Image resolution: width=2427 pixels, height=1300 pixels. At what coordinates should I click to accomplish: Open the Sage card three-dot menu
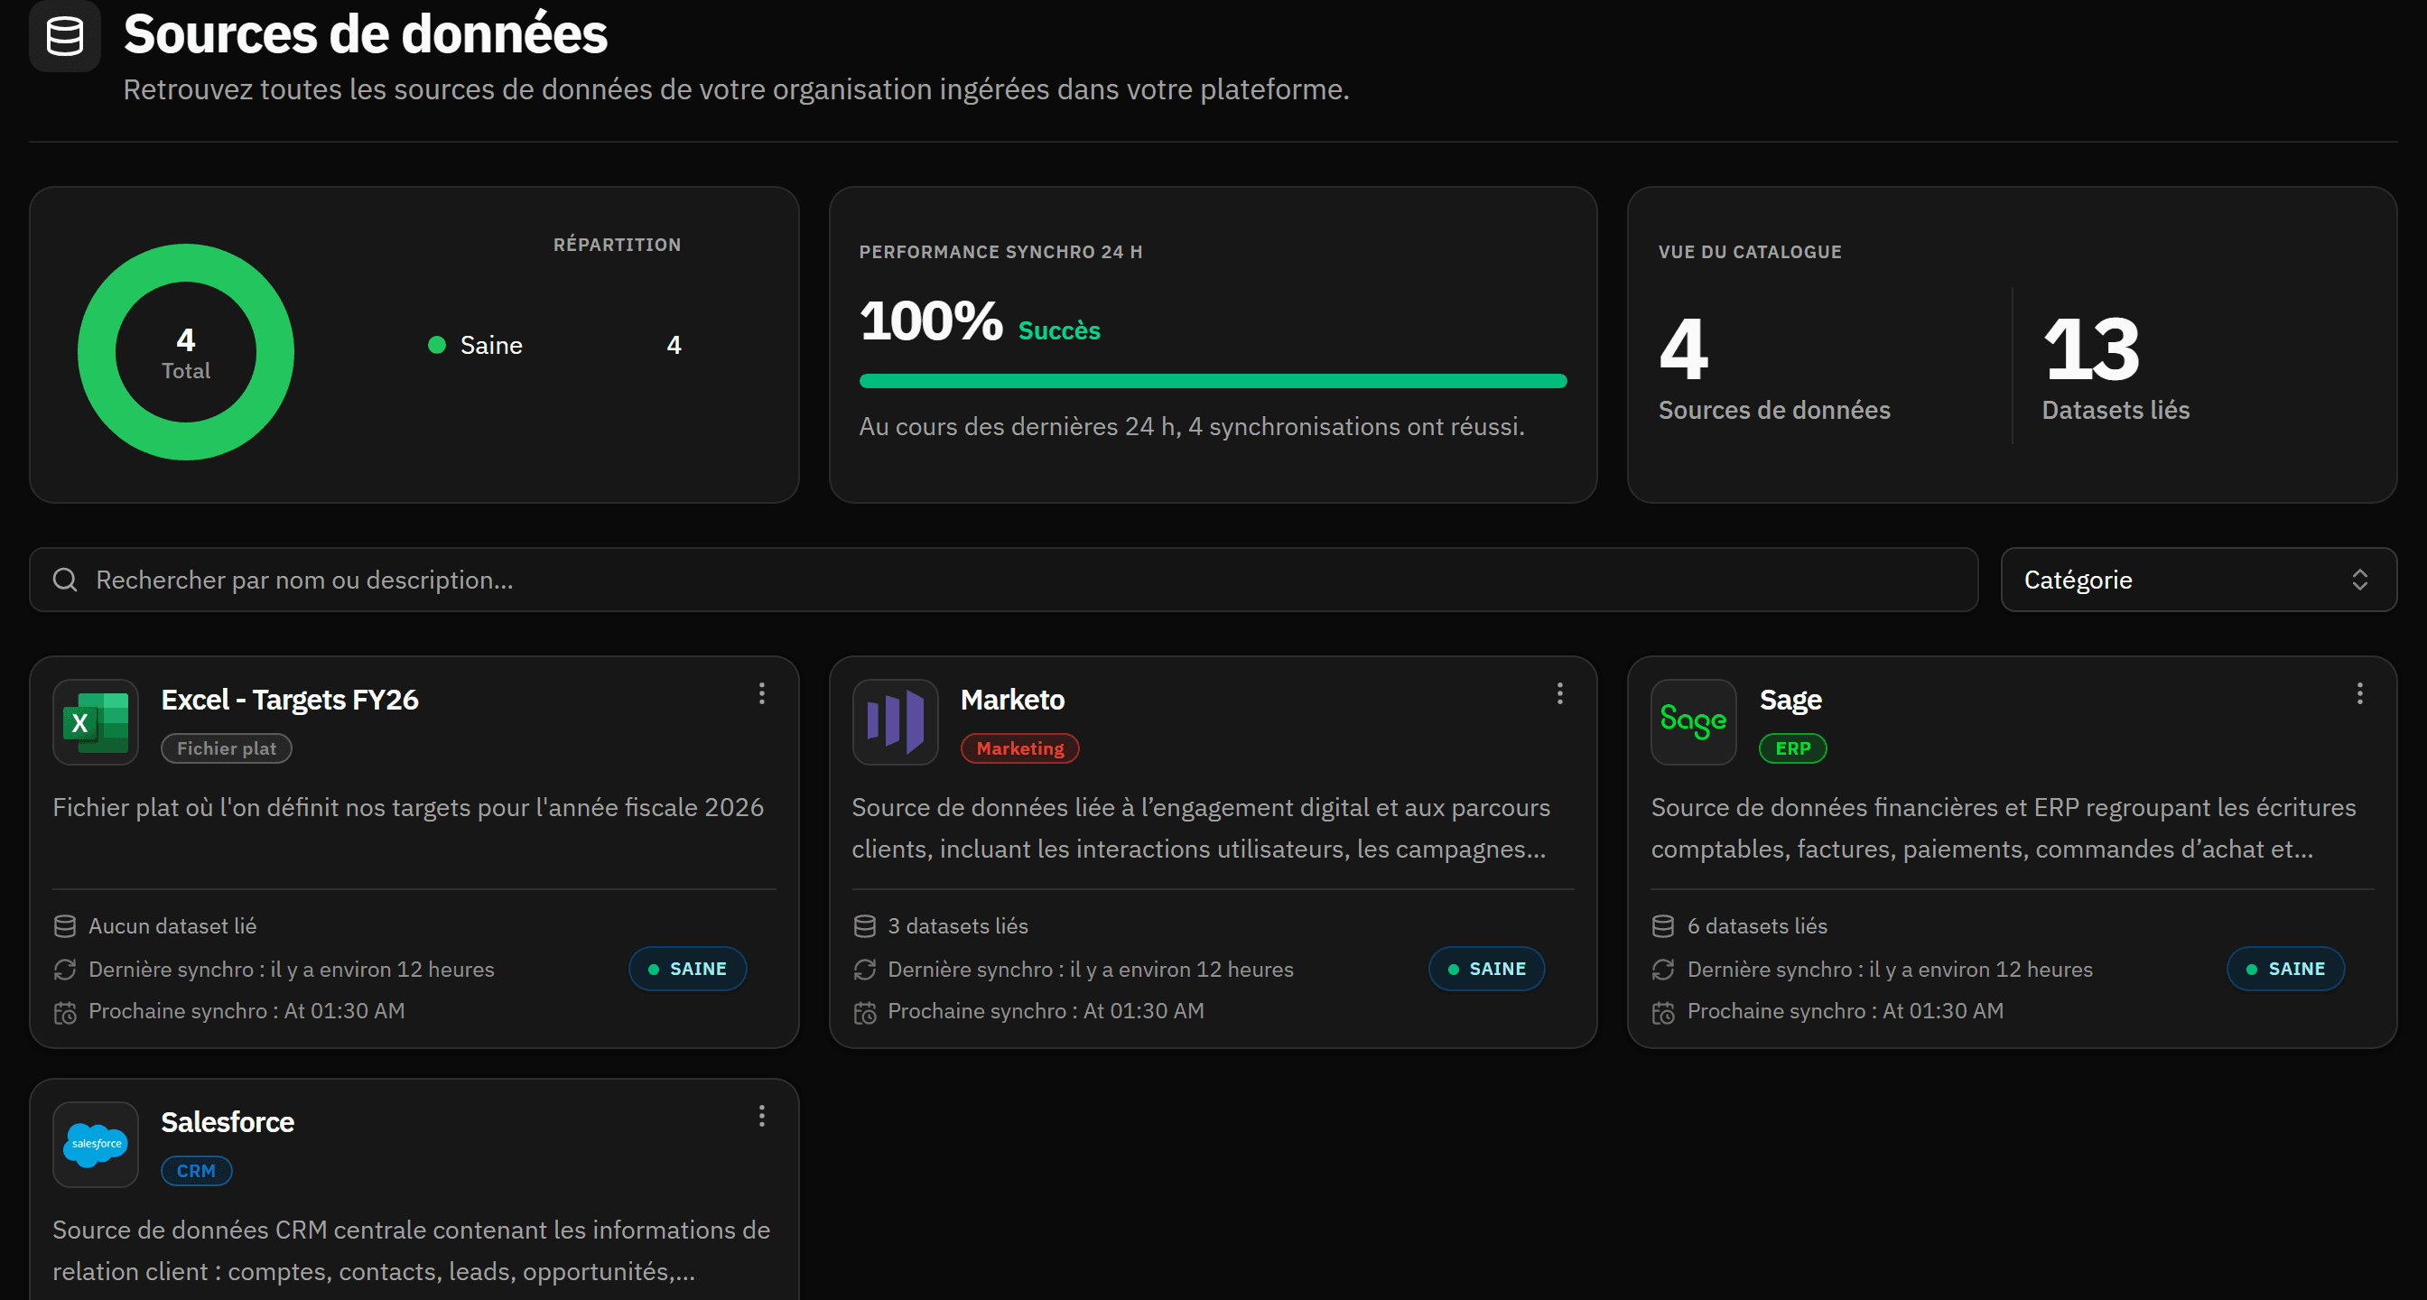[x=2359, y=694]
